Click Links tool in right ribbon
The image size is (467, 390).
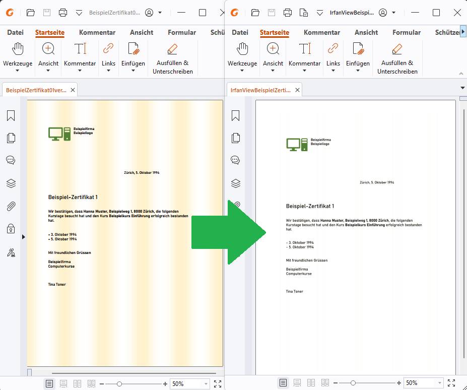tap(333, 58)
